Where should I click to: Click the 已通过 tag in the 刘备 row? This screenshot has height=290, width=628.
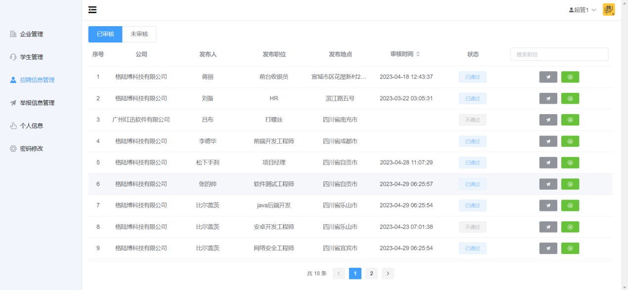pyautogui.click(x=473, y=98)
